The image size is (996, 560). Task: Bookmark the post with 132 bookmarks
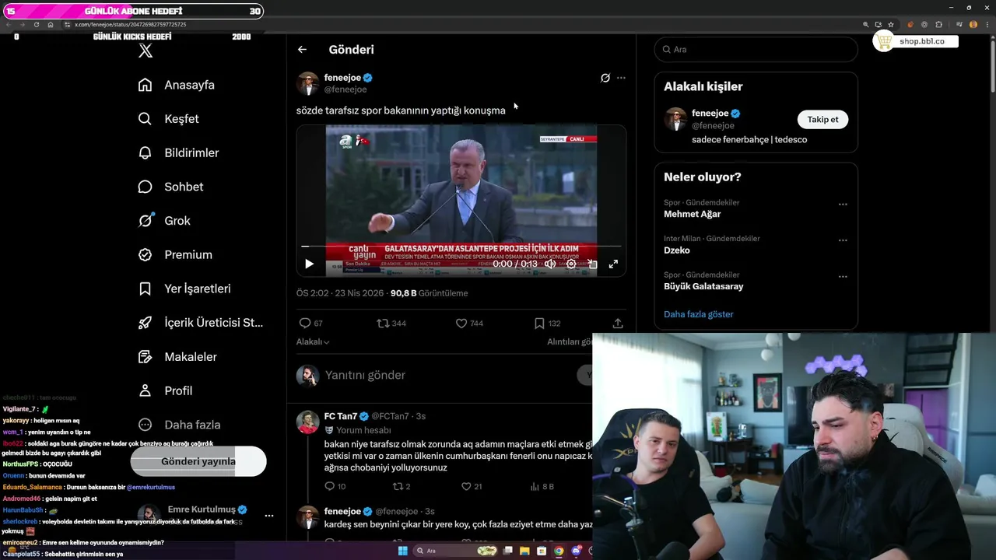[x=539, y=324]
